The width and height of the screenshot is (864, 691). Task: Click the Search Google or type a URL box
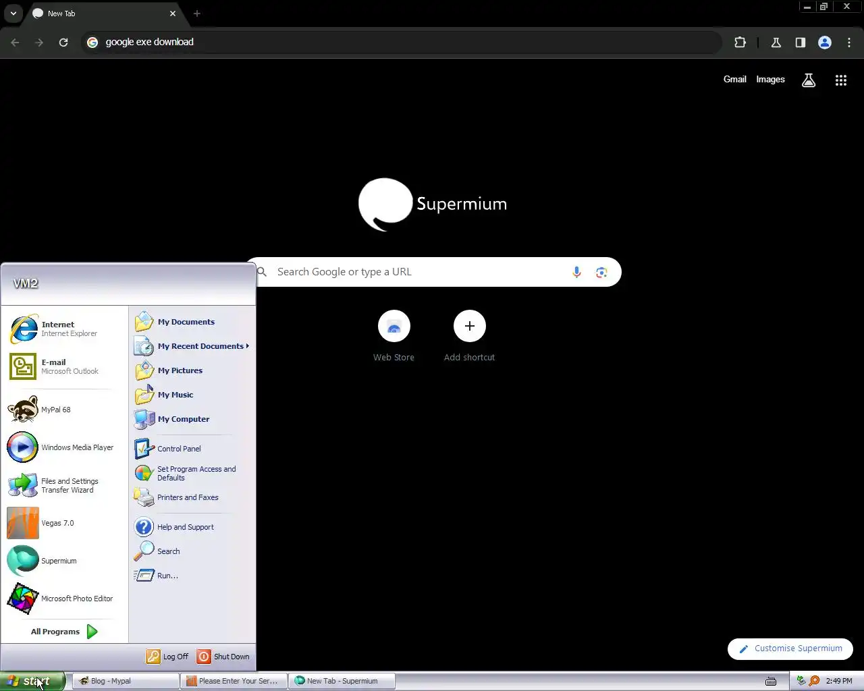(x=432, y=272)
